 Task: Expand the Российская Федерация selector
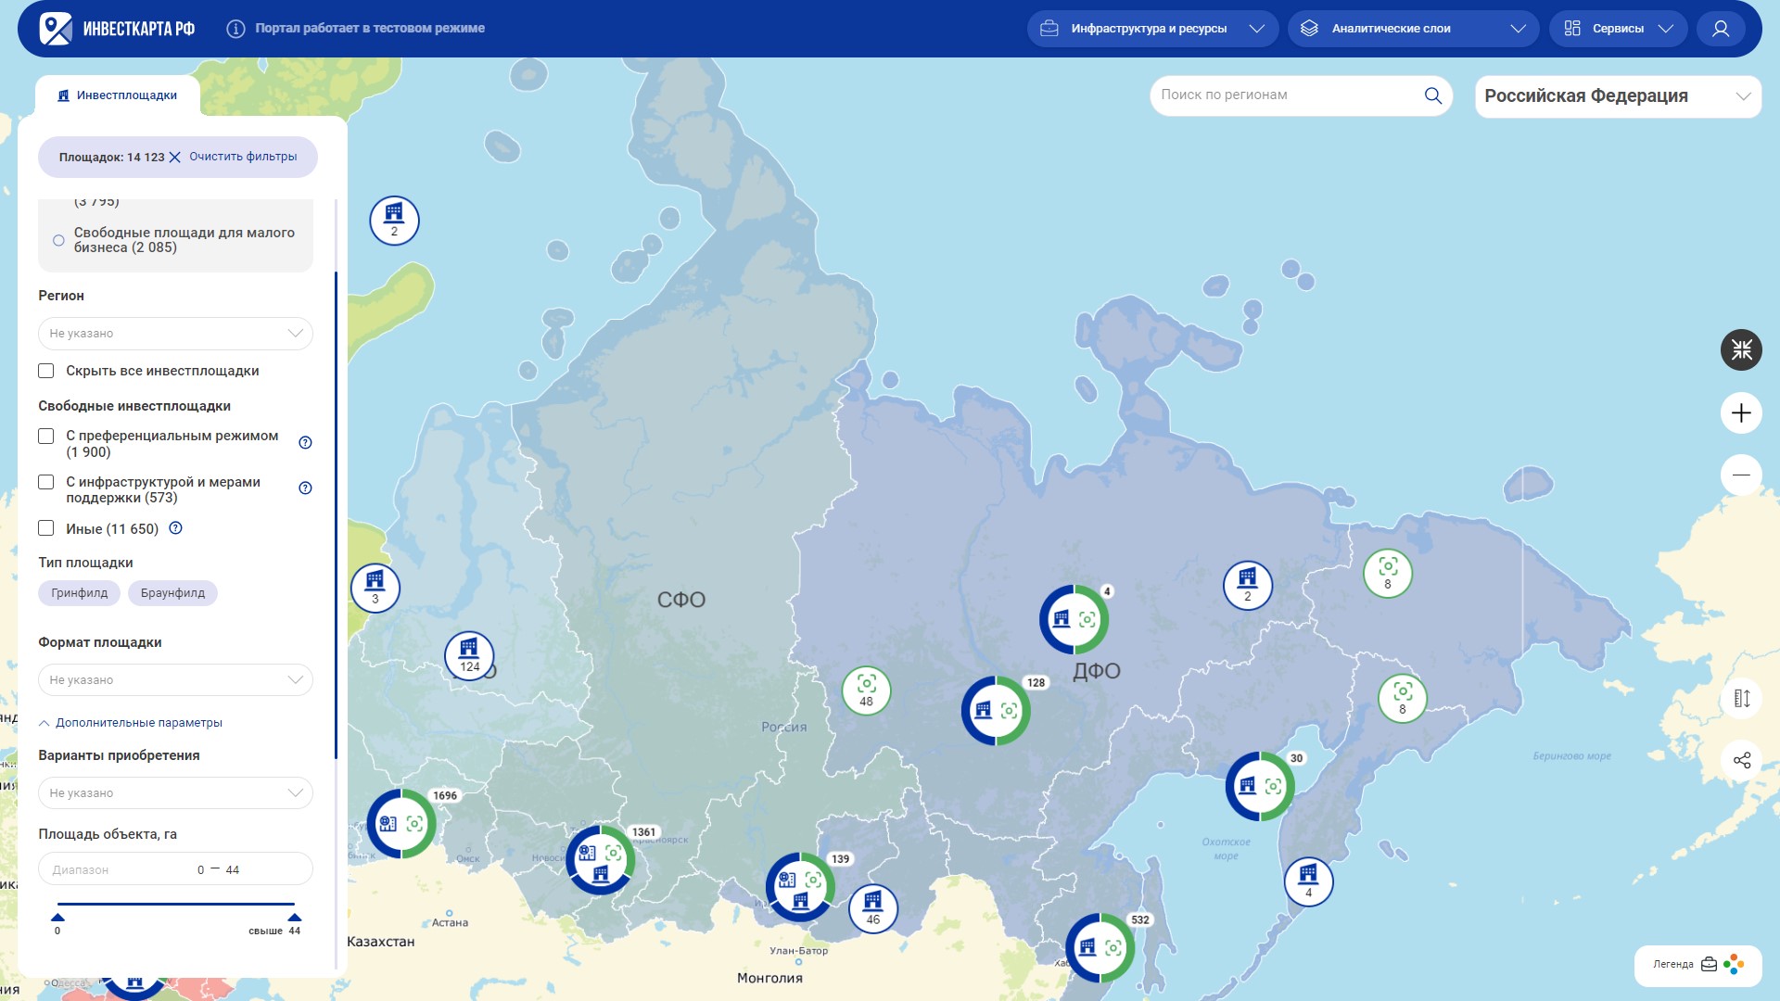(1617, 96)
